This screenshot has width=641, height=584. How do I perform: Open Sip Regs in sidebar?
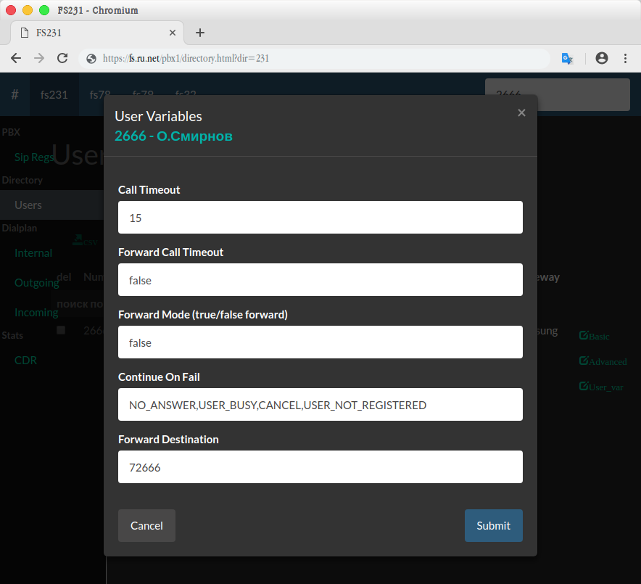34,157
